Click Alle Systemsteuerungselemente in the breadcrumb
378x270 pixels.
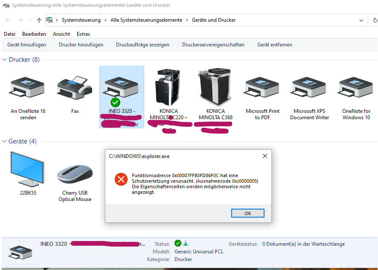pyautogui.click(x=146, y=20)
